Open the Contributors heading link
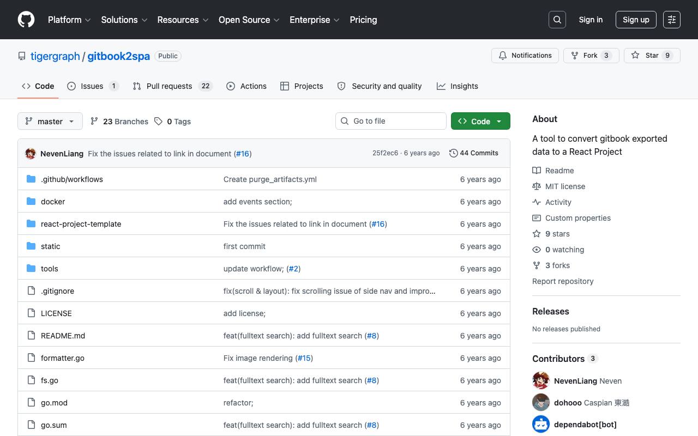Image resolution: width=698 pixels, height=436 pixels. 565,359
